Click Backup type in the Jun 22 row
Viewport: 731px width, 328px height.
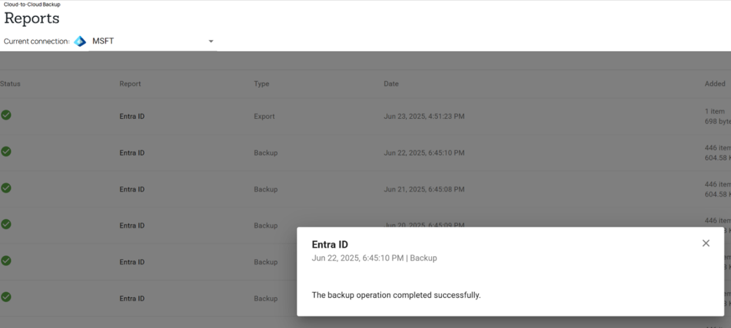point(266,153)
